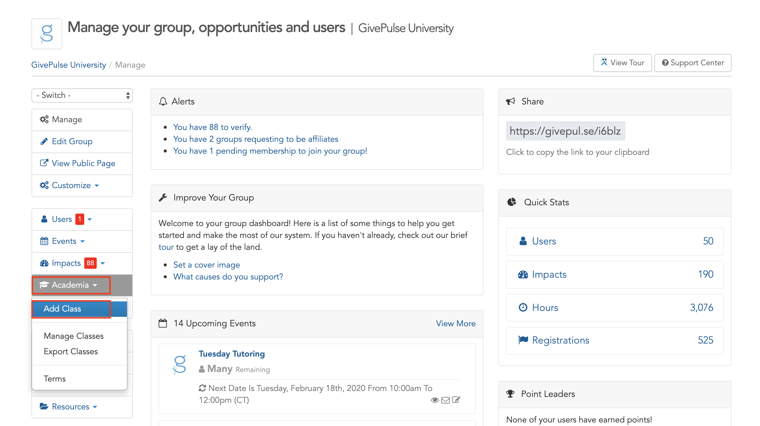
Task: Click the Point Leaders trophy icon
Action: pos(510,394)
